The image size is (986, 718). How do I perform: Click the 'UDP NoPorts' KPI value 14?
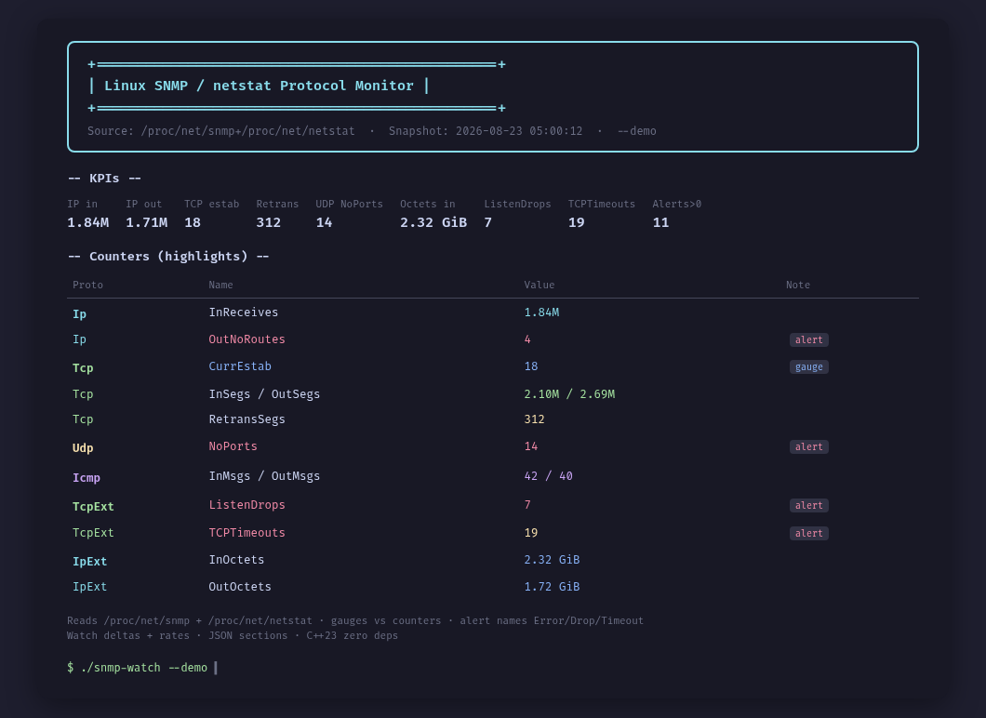324,222
